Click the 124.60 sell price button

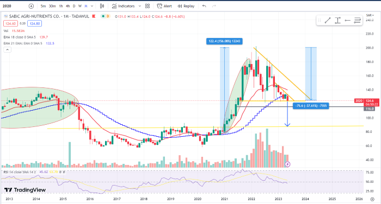pyautogui.click(x=10, y=23)
